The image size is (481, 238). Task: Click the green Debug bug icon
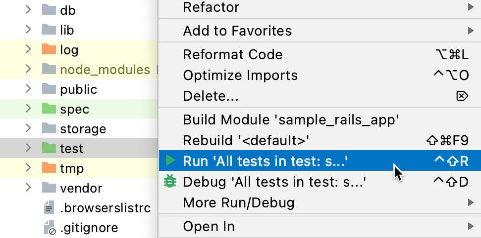tap(170, 181)
